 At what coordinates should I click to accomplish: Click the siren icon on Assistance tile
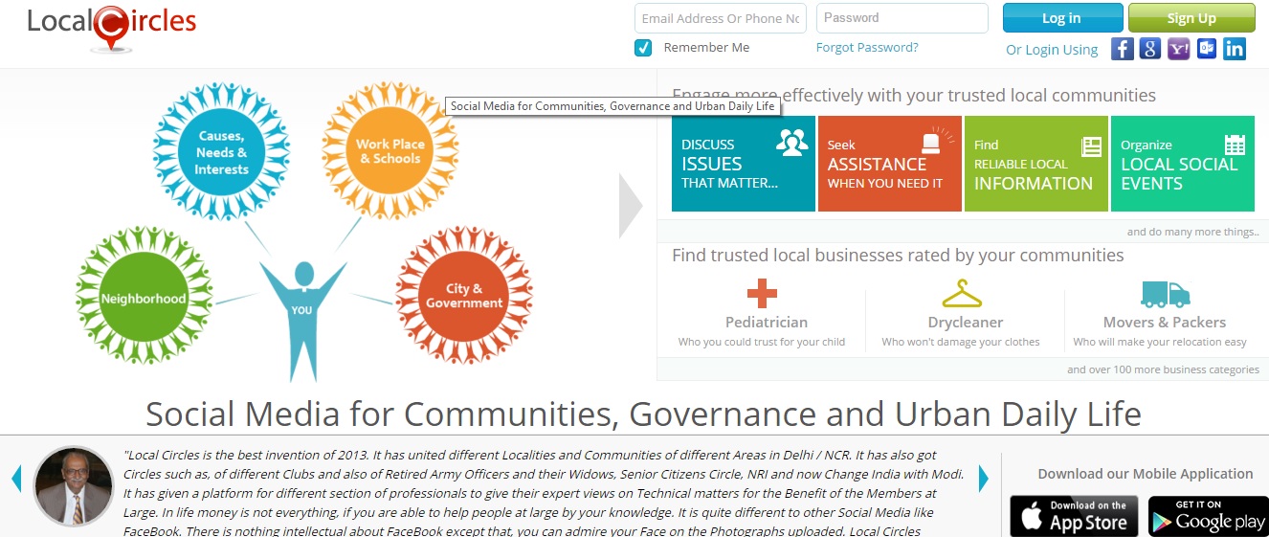pyautogui.click(x=937, y=142)
